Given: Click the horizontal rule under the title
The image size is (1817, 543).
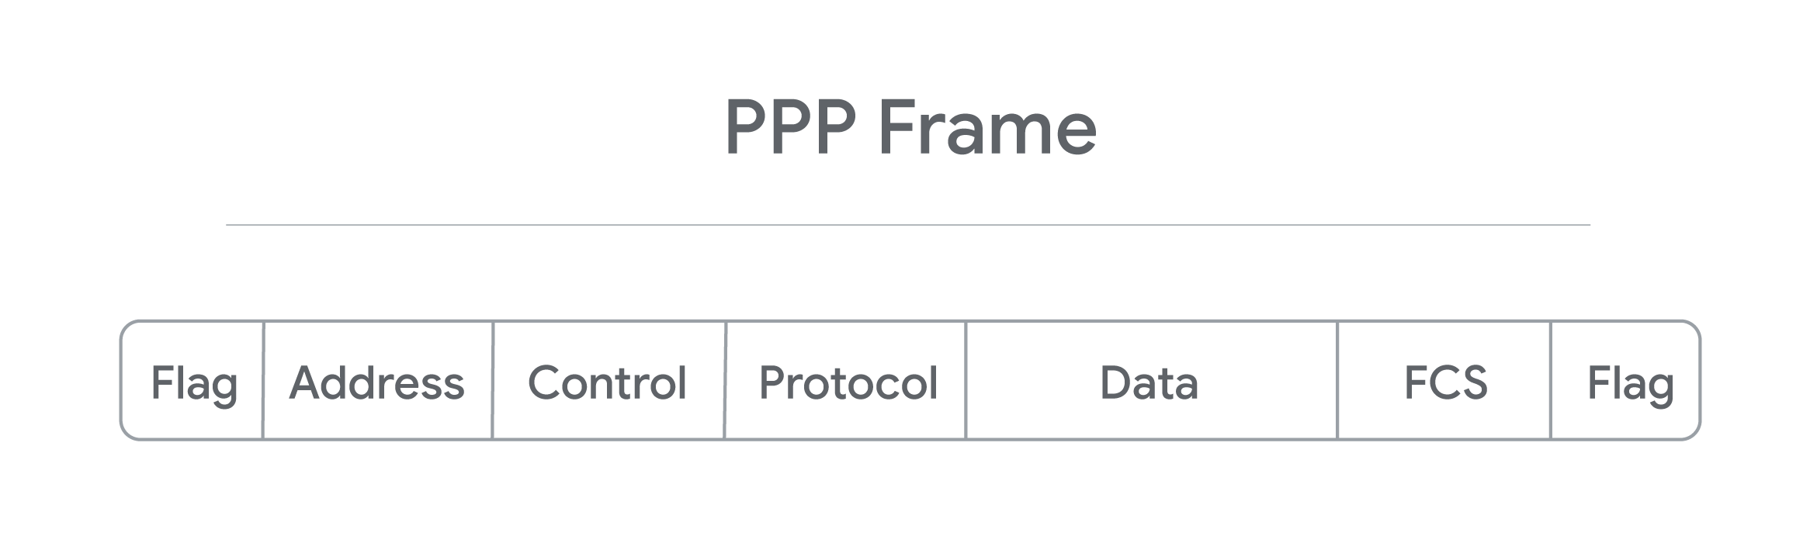Looking at the screenshot, I should pos(908,225).
